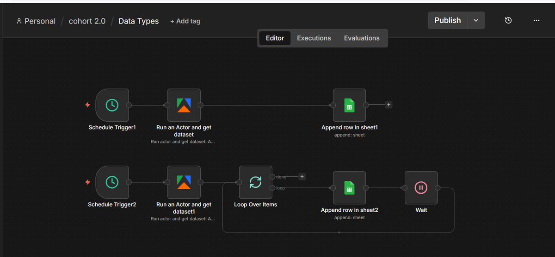The image size is (555, 257).
Task: Click the Append row in sheet1 label
Action: pos(349,127)
